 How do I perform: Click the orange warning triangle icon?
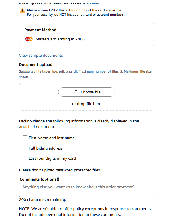point(22,11)
